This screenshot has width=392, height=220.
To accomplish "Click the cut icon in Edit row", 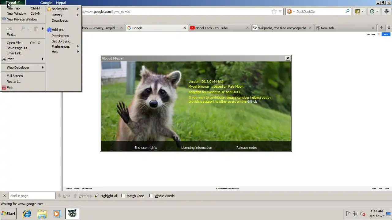I will [23, 29].
